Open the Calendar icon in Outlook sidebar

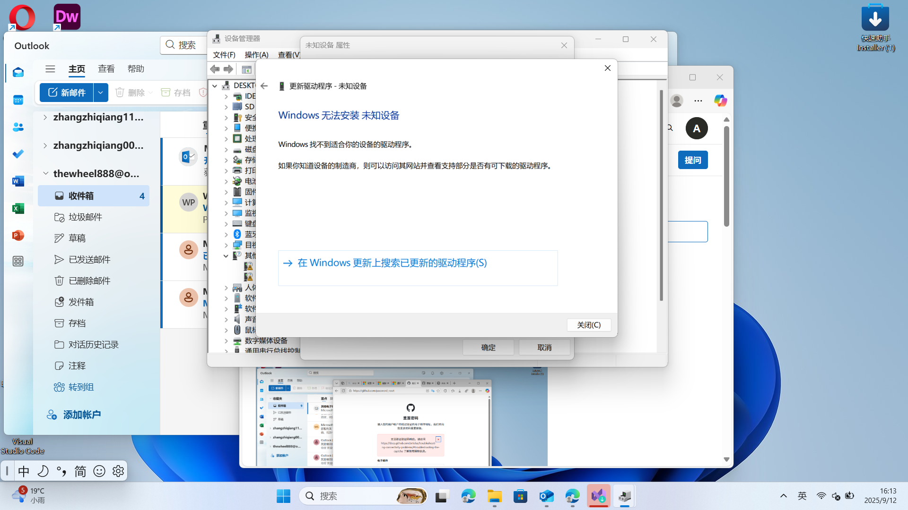coord(18,100)
